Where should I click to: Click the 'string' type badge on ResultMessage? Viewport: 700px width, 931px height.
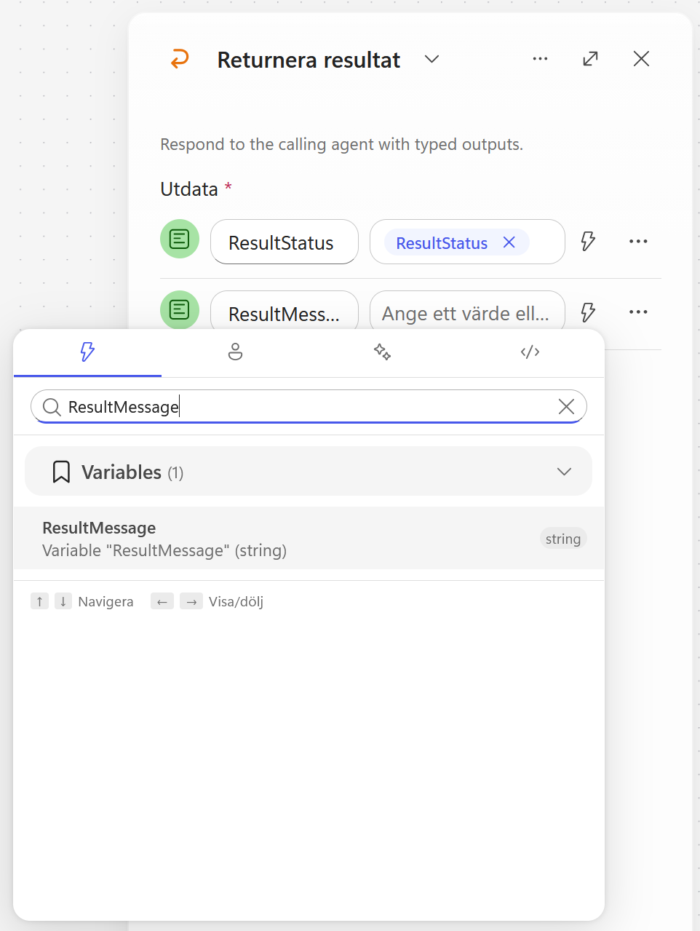click(563, 539)
